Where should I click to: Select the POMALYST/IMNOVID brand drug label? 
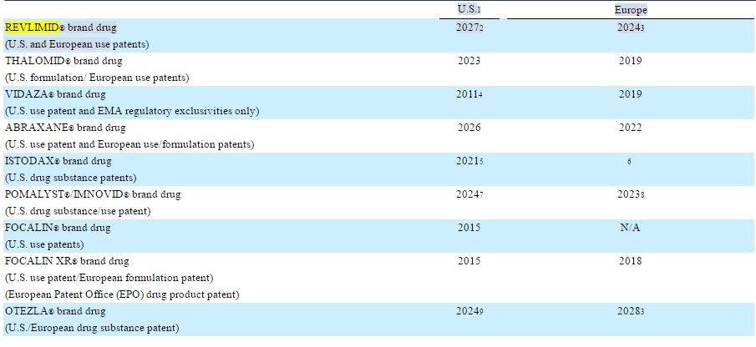(92, 194)
